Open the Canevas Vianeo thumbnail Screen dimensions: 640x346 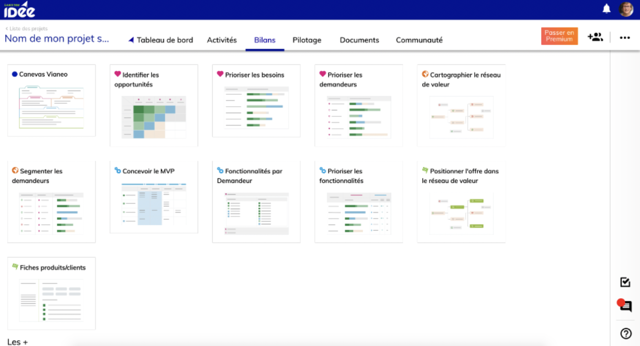[52, 107]
